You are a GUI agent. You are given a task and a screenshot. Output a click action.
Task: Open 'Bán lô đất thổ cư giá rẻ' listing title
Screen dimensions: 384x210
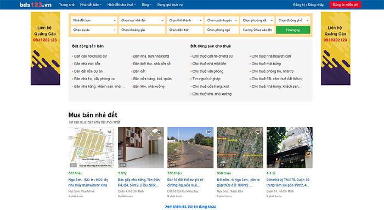(x=185, y=183)
